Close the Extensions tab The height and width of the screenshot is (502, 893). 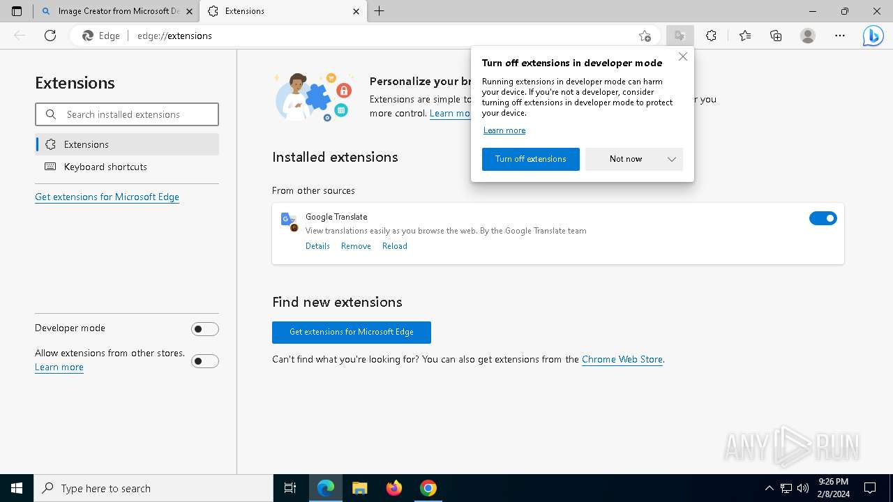(357, 11)
